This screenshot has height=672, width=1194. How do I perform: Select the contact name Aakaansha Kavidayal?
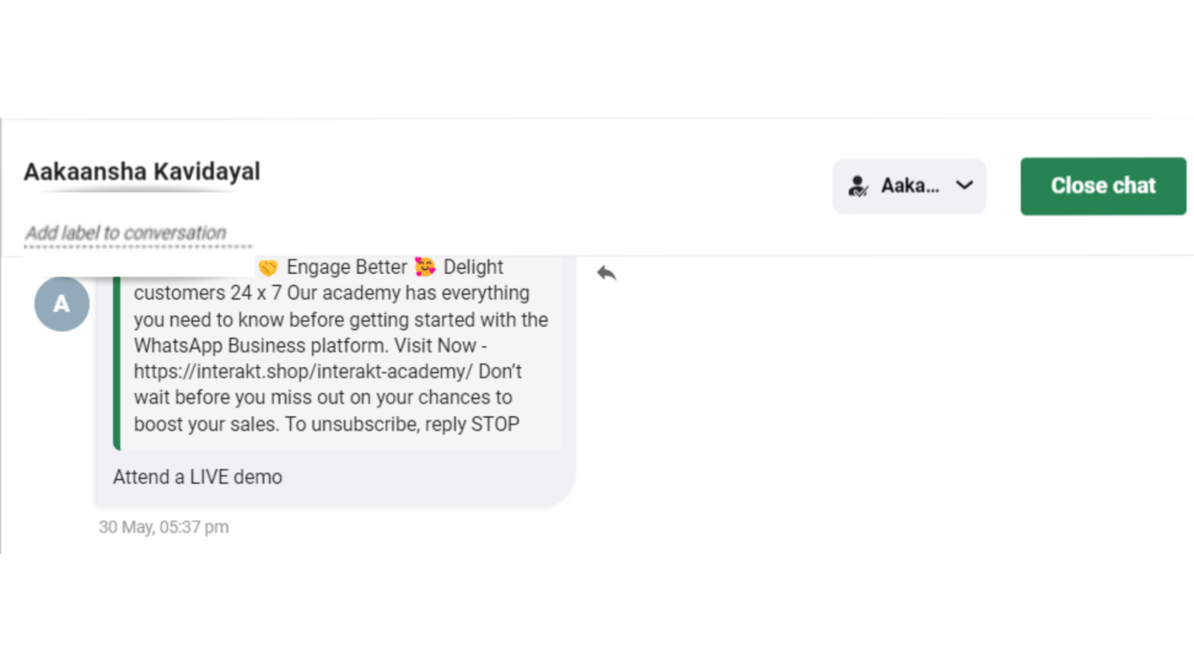click(x=141, y=171)
